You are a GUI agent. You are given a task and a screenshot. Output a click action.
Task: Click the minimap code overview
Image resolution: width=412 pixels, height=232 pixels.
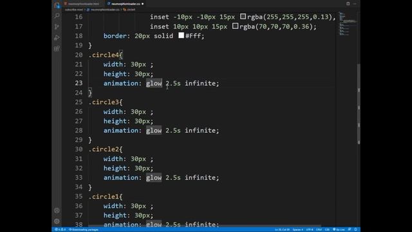347,24
